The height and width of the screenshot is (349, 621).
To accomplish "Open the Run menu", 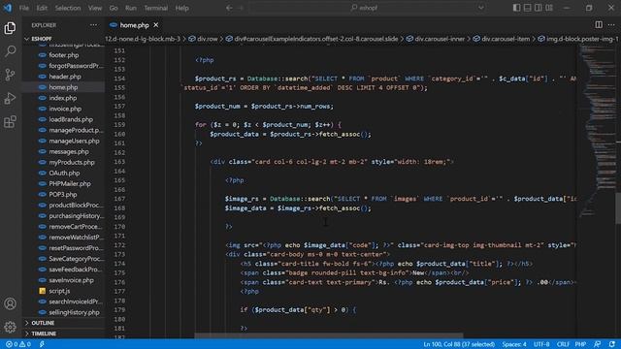I will click(x=131, y=8).
